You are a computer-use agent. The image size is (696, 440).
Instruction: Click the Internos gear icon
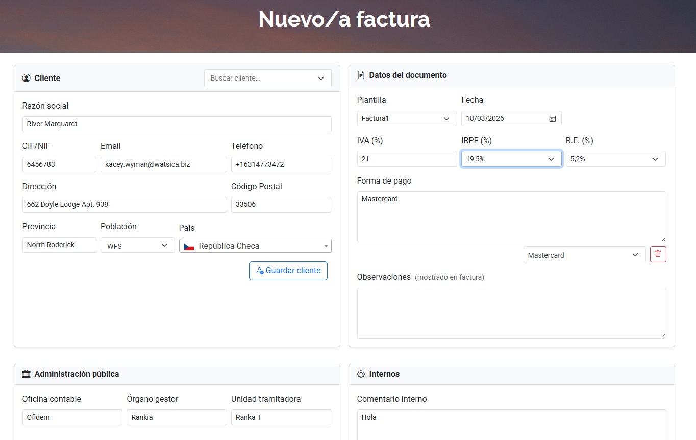pyautogui.click(x=361, y=374)
